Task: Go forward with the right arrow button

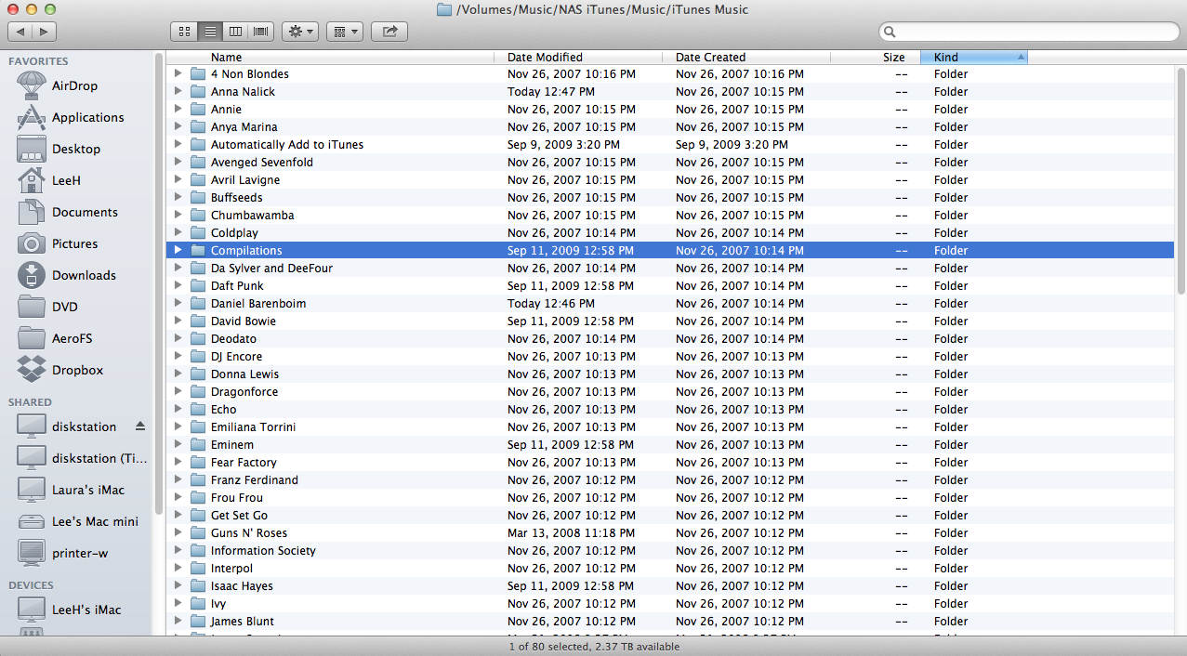Action: click(x=45, y=32)
